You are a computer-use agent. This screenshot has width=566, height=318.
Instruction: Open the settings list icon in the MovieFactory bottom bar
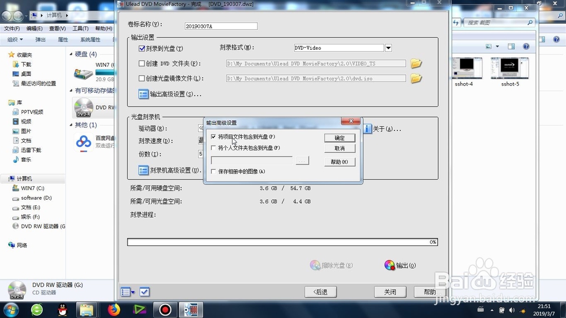pyautogui.click(x=125, y=291)
